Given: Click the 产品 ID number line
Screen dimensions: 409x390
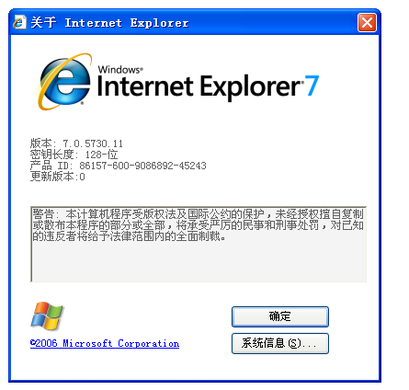Looking at the screenshot, I should click(118, 166).
